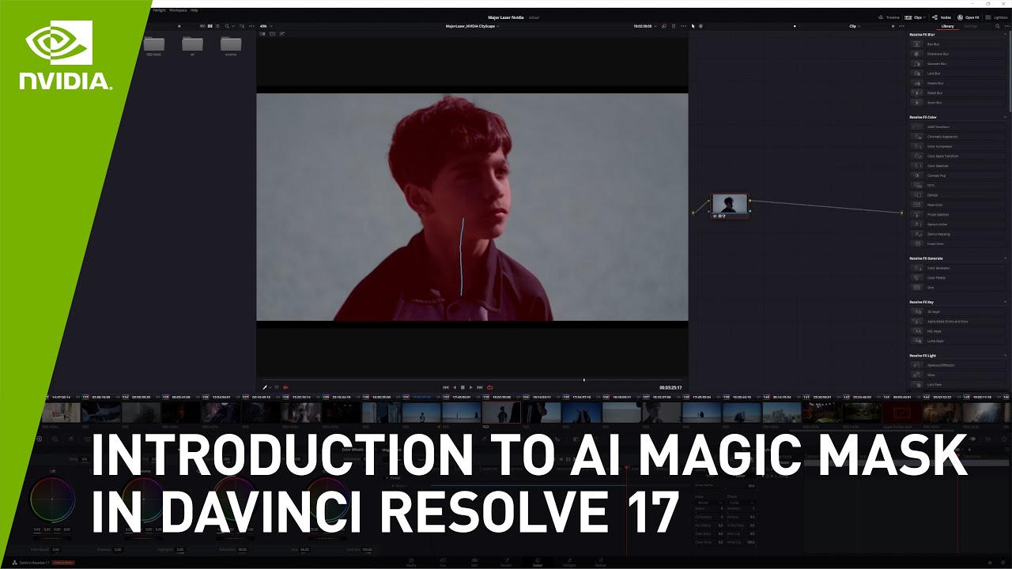Open the viewer timecode dropdown
1012x569 pixels.
coord(644,26)
